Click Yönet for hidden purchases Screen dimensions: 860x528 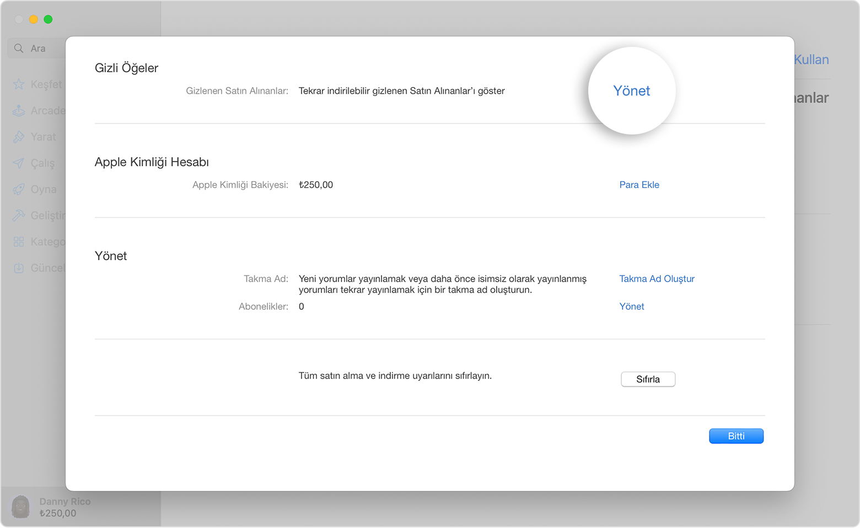pos(631,91)
